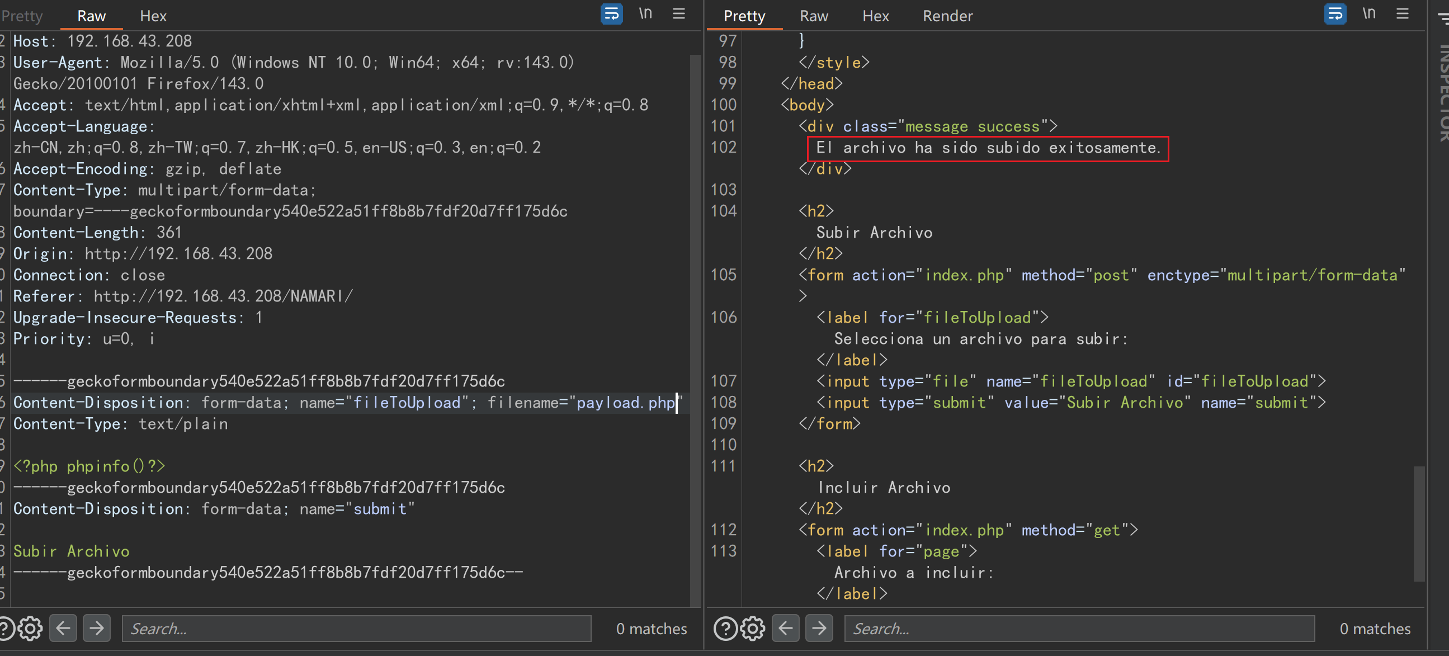Open response panel hamburger options menu

point(1403,13)
